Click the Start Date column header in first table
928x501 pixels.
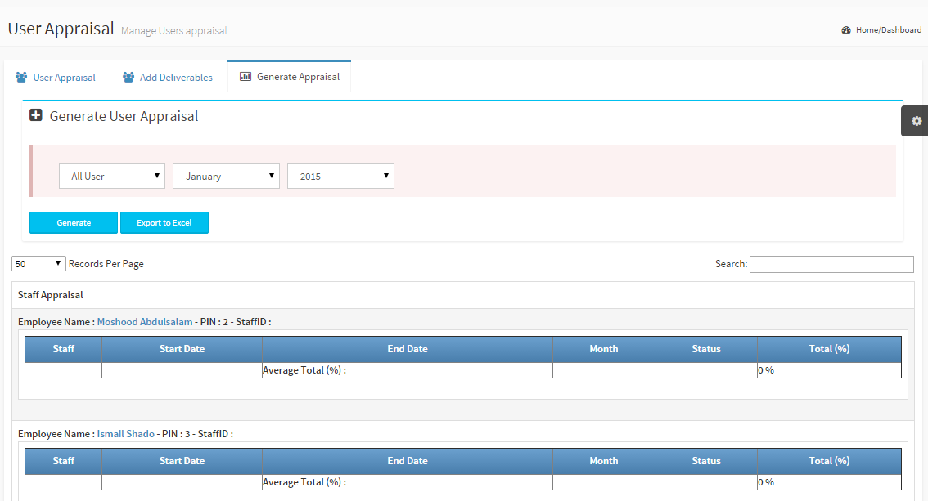click(x=182, y=349)
